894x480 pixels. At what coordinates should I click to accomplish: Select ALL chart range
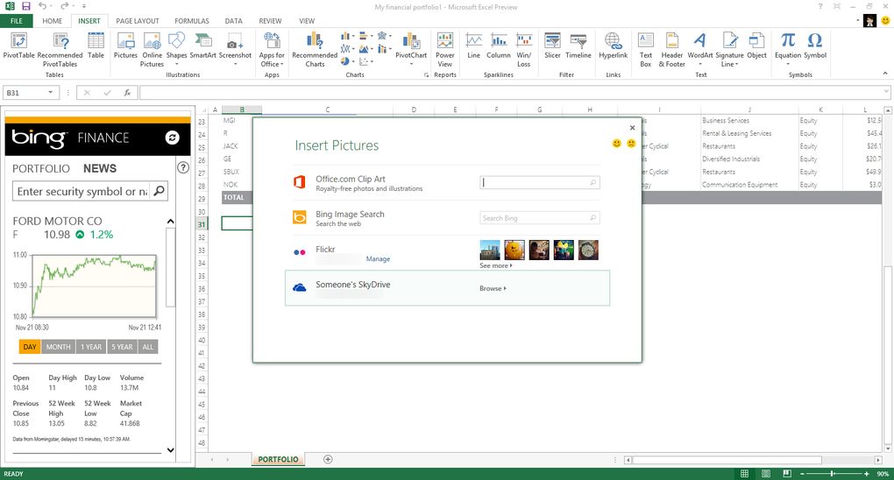tap(148, 347)
